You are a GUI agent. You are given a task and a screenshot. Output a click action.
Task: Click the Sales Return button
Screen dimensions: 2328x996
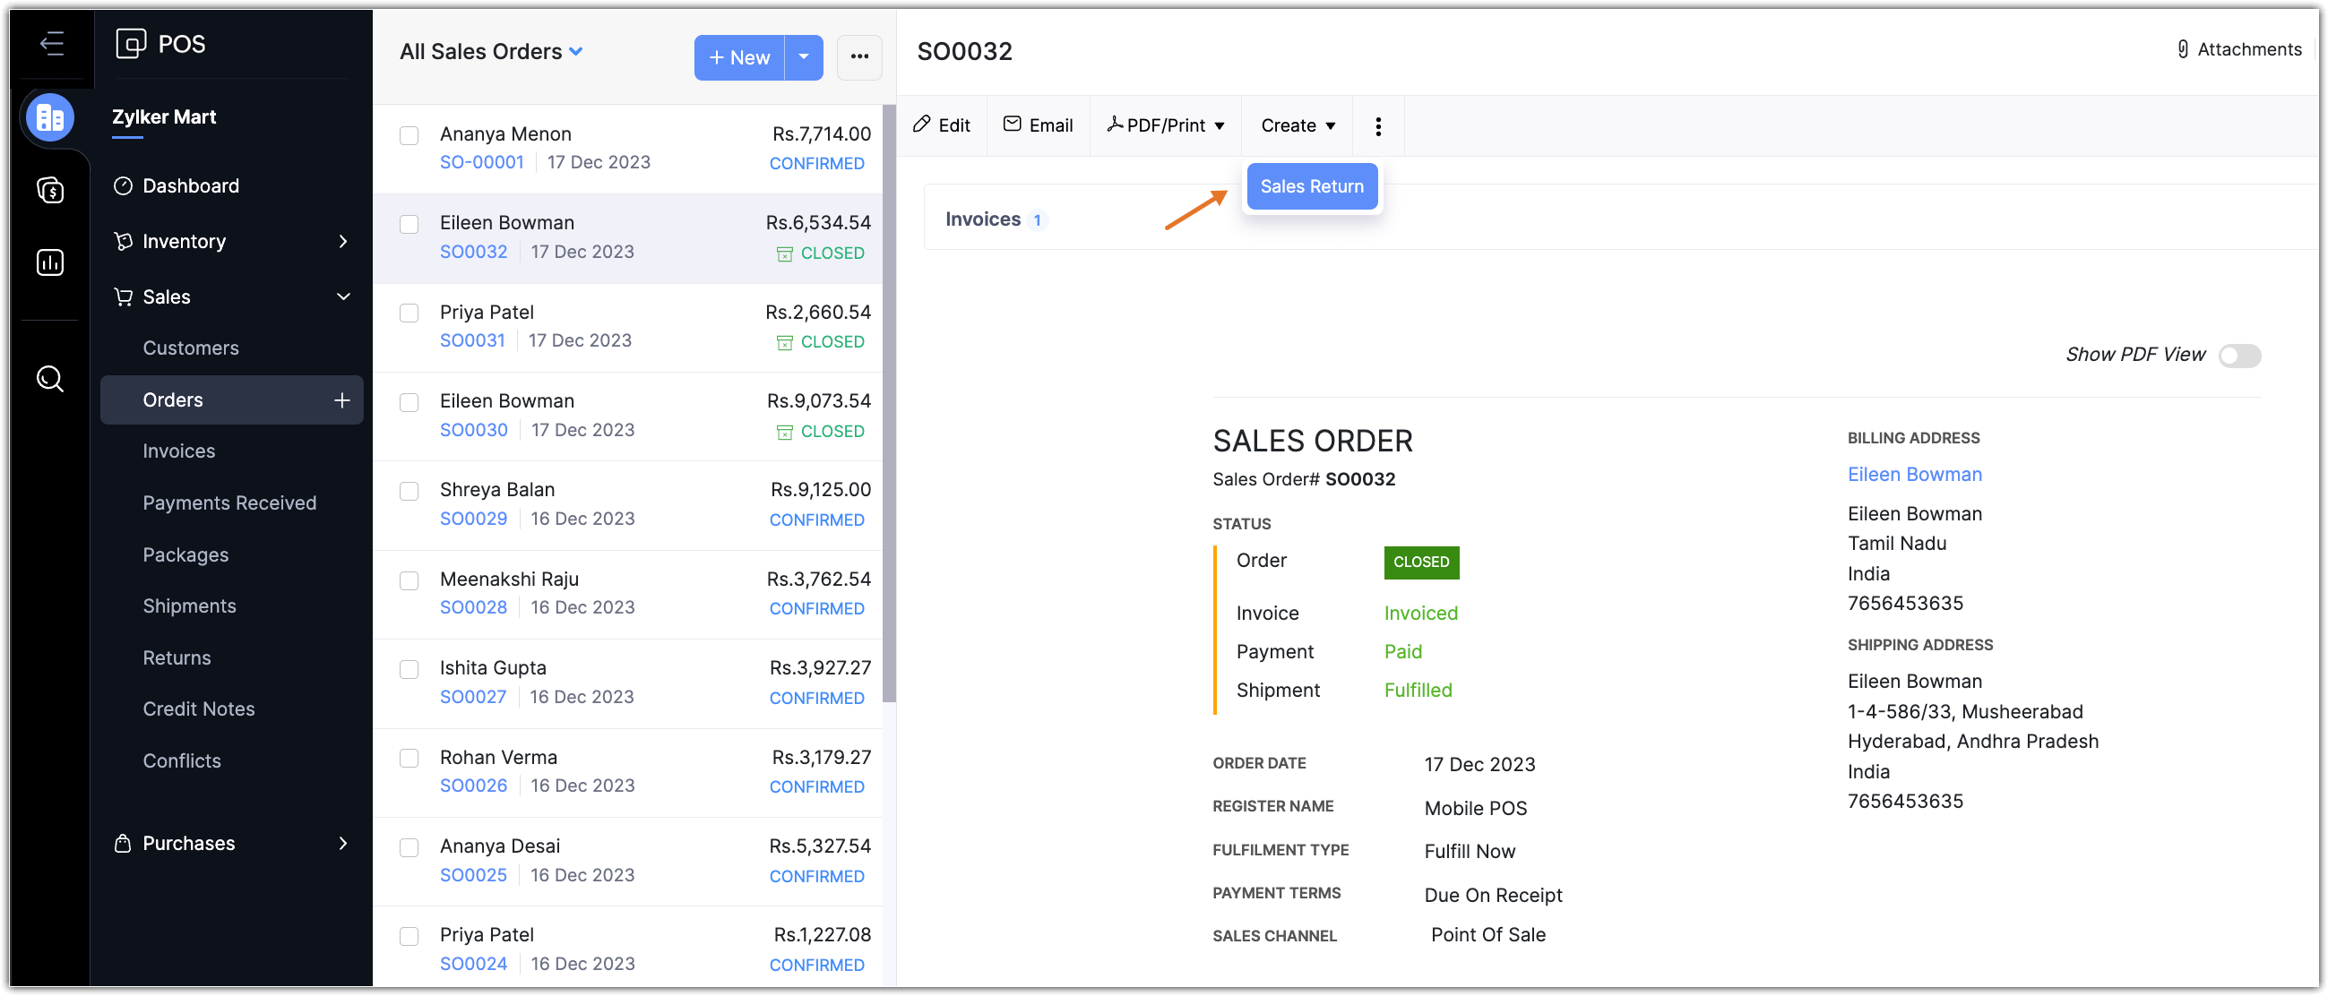tap(1311, 186)
